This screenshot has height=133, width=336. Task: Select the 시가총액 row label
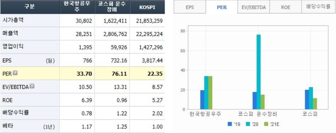(x=13, y=20)
